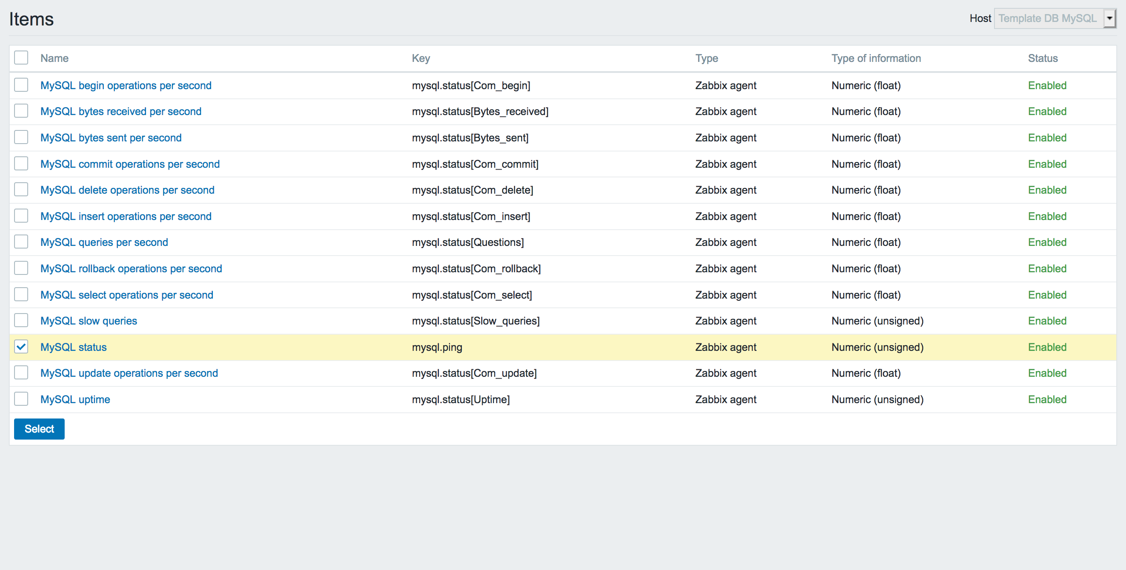Open MySQL queries per second item
The height and width of the screenshot is (570, 1126).
click(104, 242)
